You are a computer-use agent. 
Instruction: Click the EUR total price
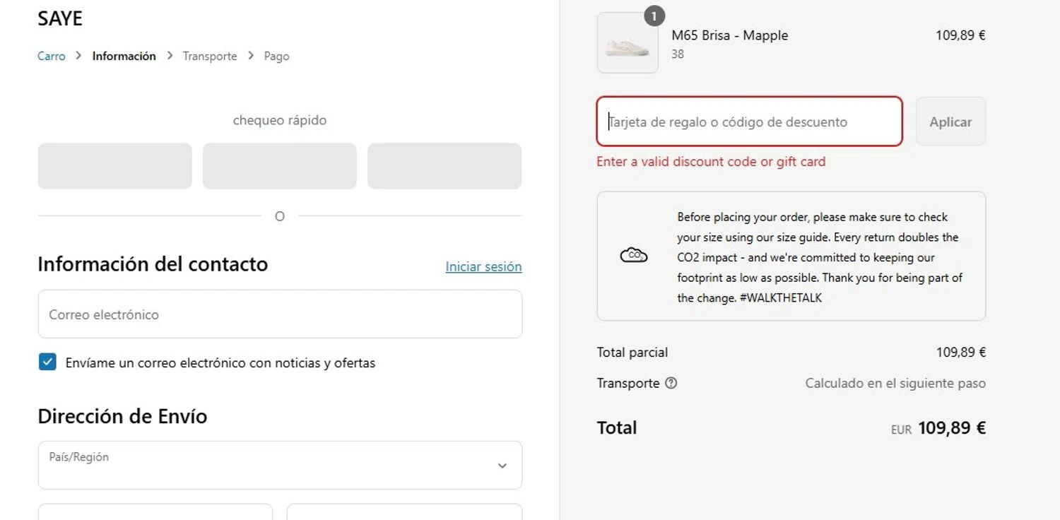(x=938, y=428)
